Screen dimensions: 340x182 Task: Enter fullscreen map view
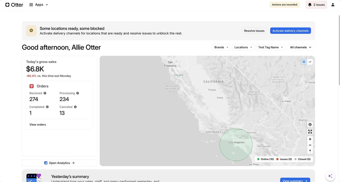[310, 132]
